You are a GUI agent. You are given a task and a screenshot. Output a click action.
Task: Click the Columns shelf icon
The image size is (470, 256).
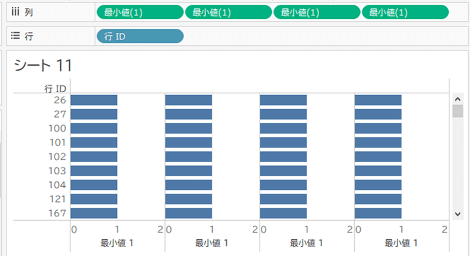15,12
